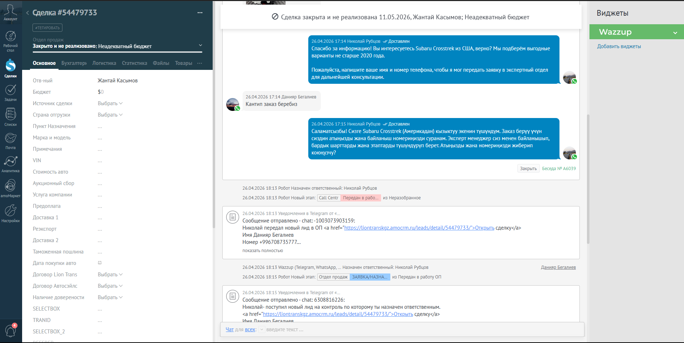Switch to the Товары tab
The height and width of the screenshot is (343, 684).
(x=183, y=63)
